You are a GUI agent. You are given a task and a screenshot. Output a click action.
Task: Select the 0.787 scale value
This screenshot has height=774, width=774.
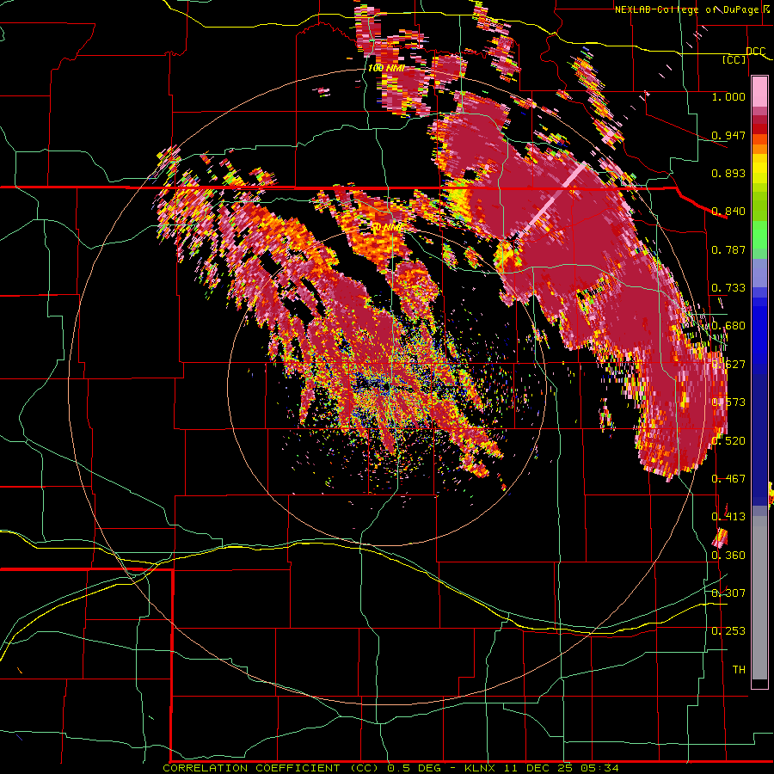728,249
